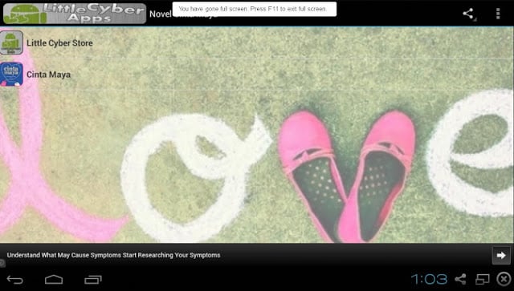Click the screen resize windows icon

[482, 279]
